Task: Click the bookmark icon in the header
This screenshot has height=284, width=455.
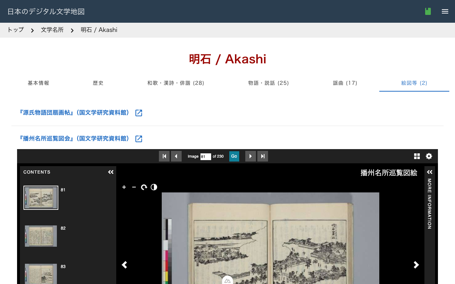Action: pyautogui.click(x=427, y=11)
